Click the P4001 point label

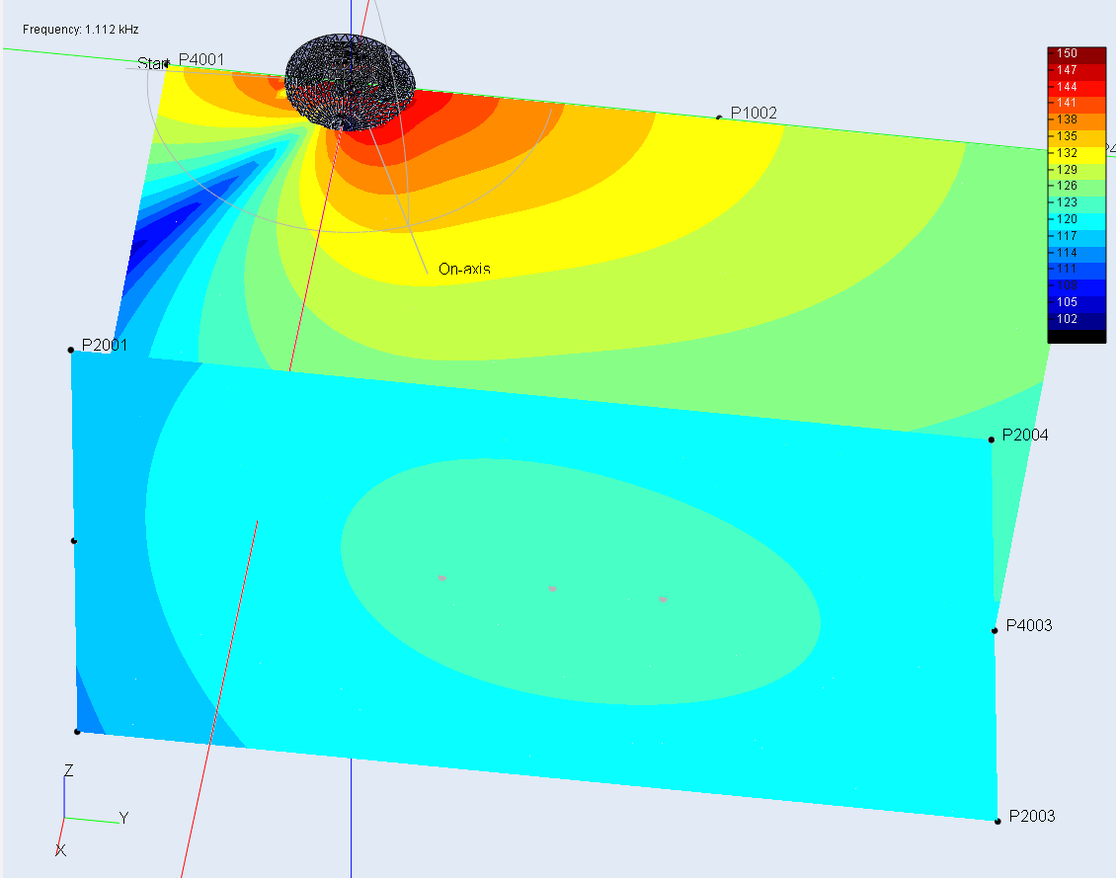click(x=201, y=60)
